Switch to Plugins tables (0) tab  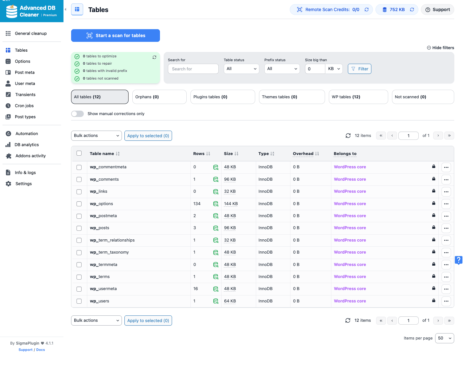tap(223, 97)
